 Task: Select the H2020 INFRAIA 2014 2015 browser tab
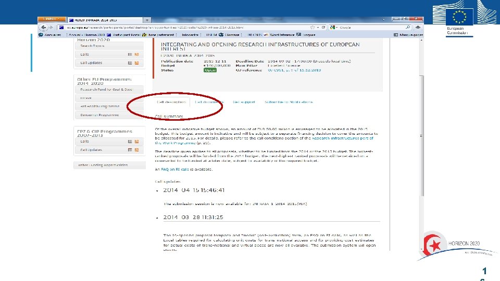[x=105, y=20]
